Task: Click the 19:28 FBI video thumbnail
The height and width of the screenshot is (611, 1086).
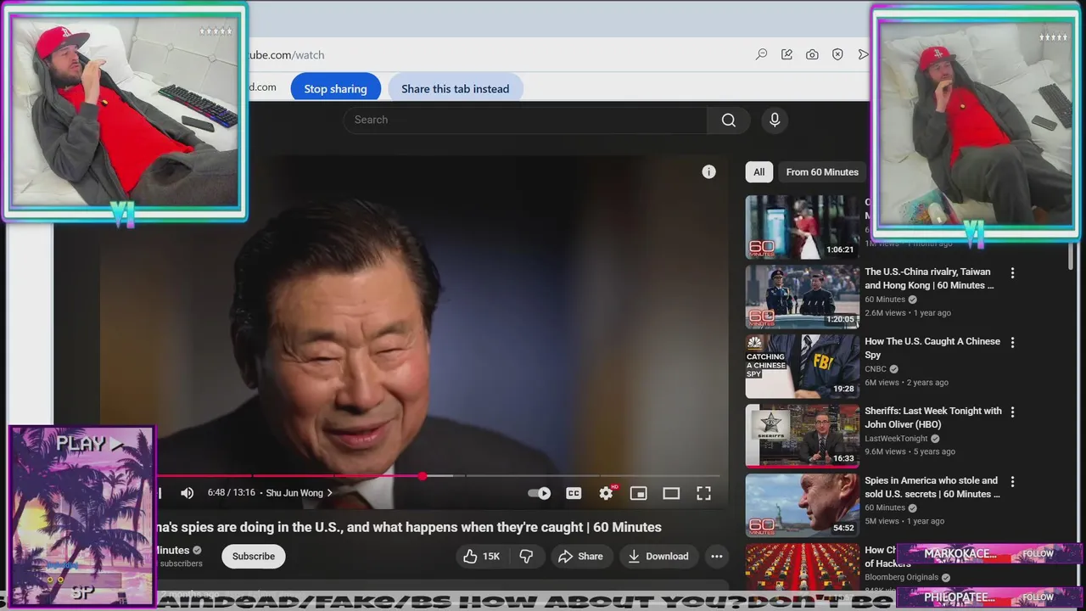Action: (x=802, y=366)
